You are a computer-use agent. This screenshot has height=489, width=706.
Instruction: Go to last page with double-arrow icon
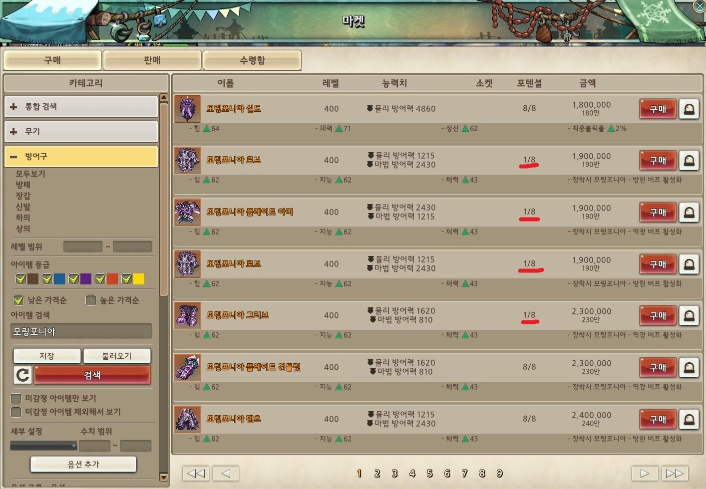pyautogui.click(x=675, y=473)
